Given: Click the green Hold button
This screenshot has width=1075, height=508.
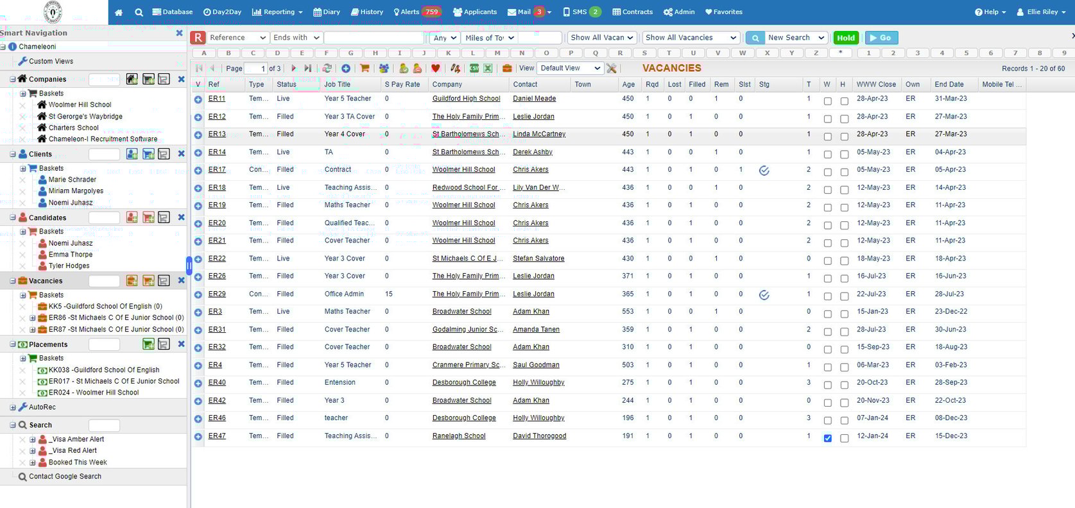Looking at the screenshot, I should [x=845, y=38].
